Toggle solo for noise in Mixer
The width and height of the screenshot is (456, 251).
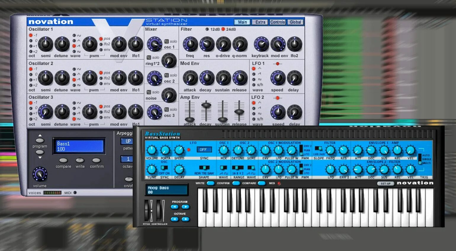point(149,92)
